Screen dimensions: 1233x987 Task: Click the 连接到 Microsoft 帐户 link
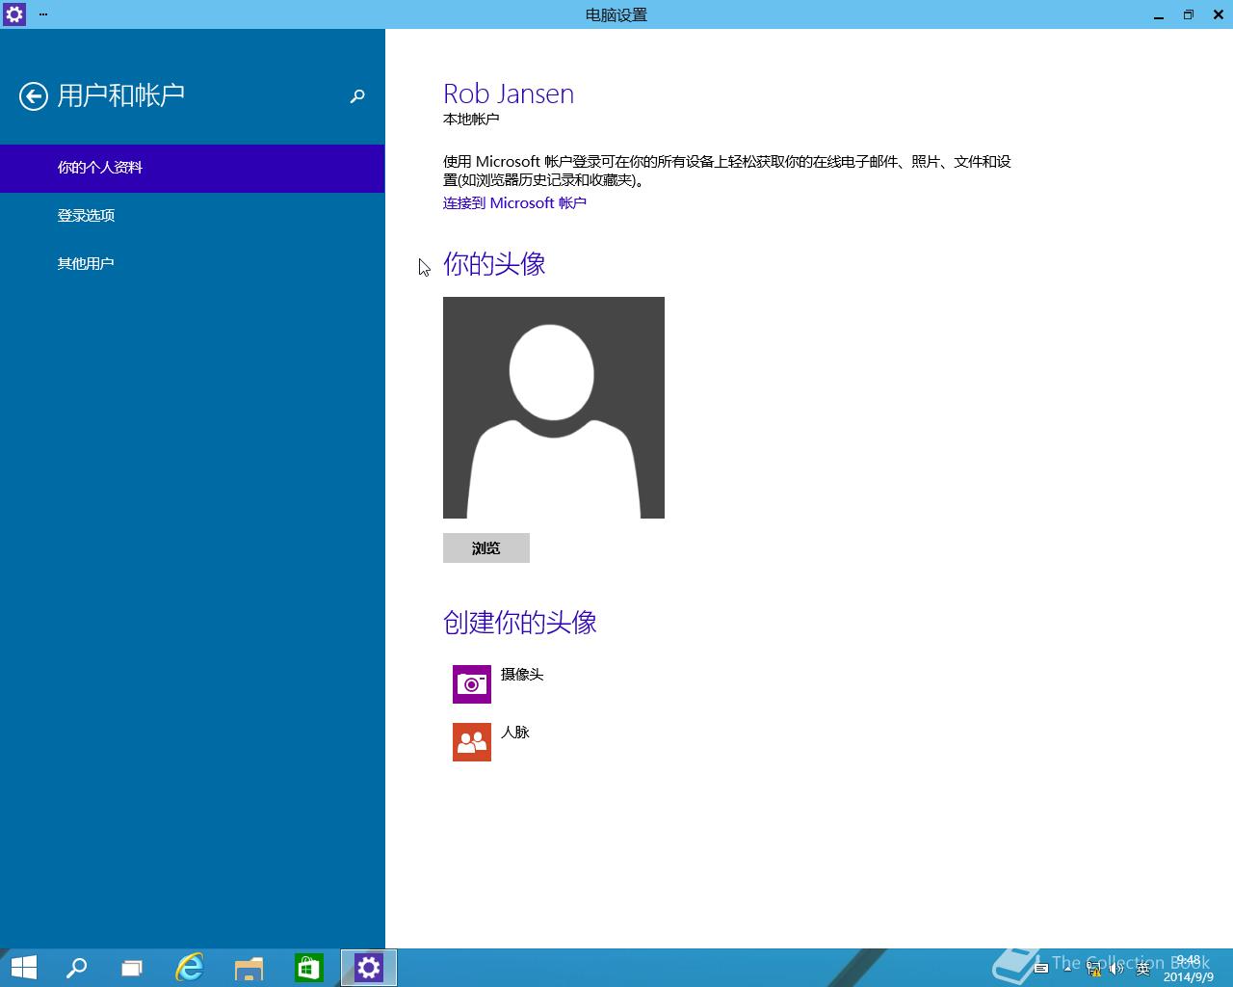tap(514, 203)
